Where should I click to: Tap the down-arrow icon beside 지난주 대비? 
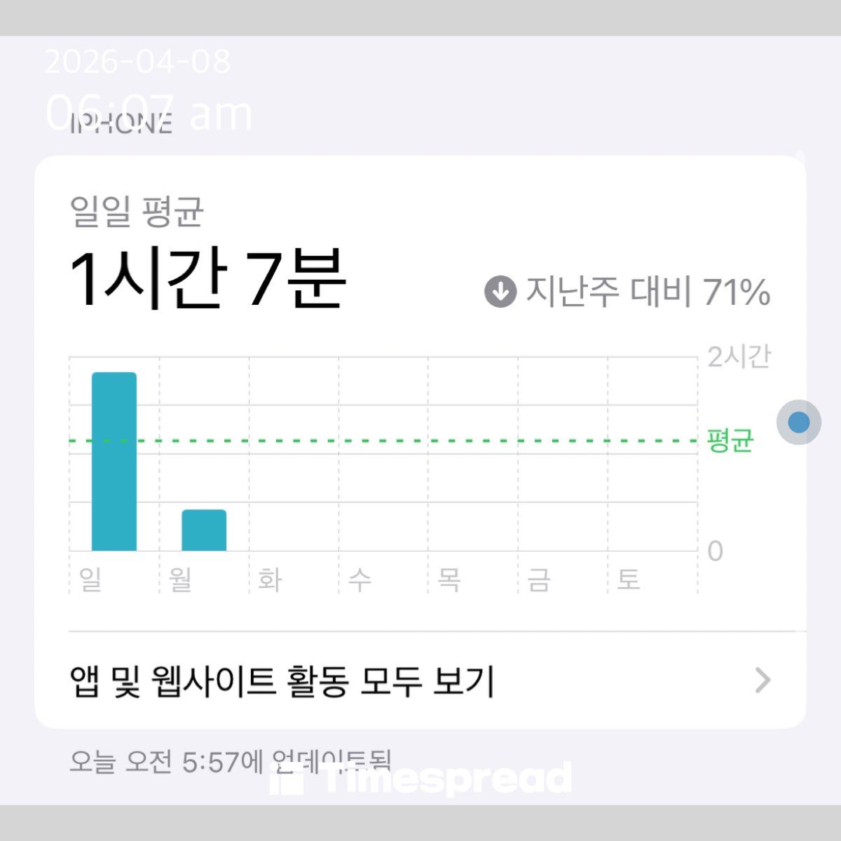point(500,292)
